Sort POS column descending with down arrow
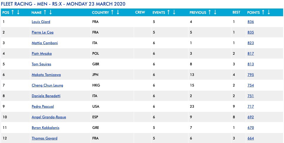Screen dimensions: 284x143 click(x=18, y=12)
